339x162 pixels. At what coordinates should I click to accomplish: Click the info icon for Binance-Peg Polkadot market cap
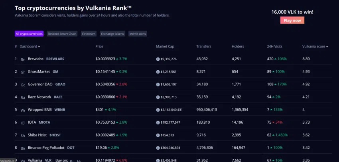[x=158, y=148]
